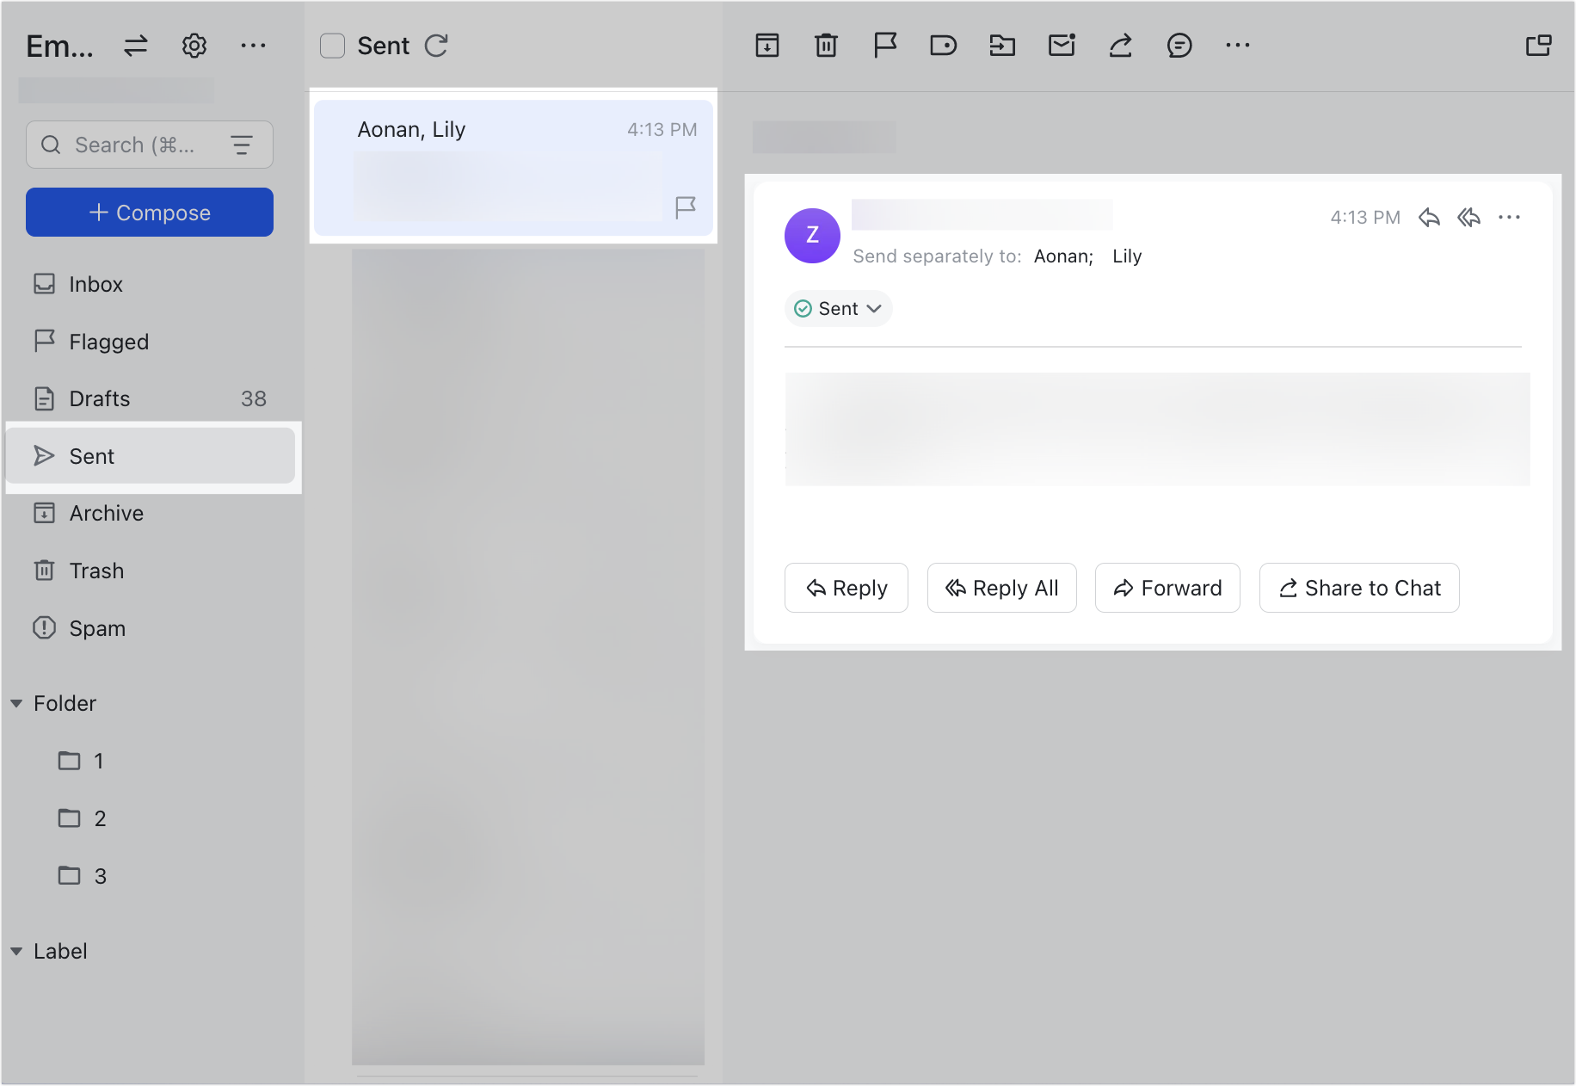1576x1086 pixels.
Task: Open the Spam folder
Action: point(96,628)
